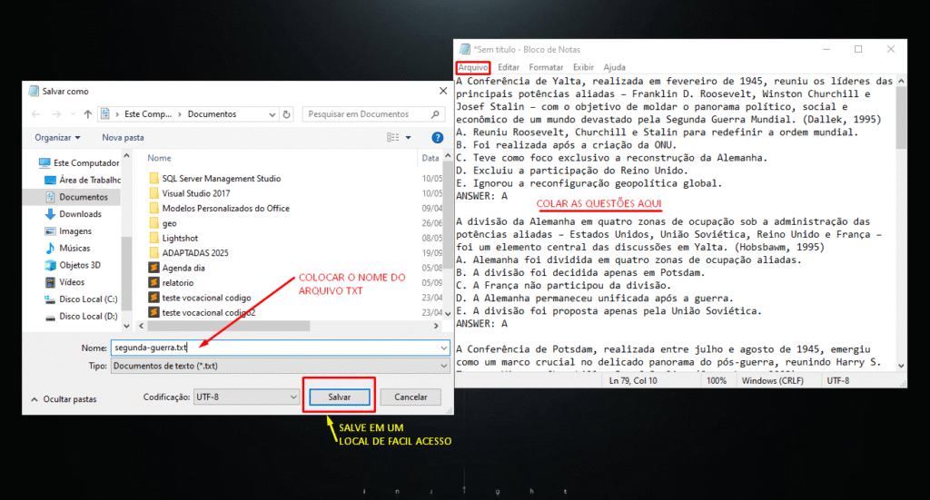The height and width of the screenshot is (500, 930).
Task: Click the Cancelar button
Action: point(411,397)
